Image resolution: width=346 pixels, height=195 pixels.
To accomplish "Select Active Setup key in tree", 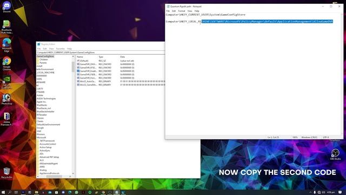I will tap(45, 147).
